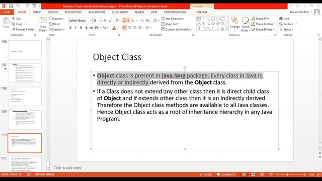Decrease list indent level

click(x=142, y=20)
